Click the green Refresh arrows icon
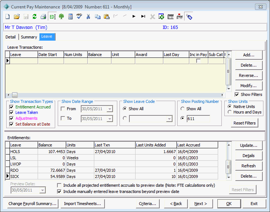The height and width of the screenshot is (212, 270). (35, 17)
